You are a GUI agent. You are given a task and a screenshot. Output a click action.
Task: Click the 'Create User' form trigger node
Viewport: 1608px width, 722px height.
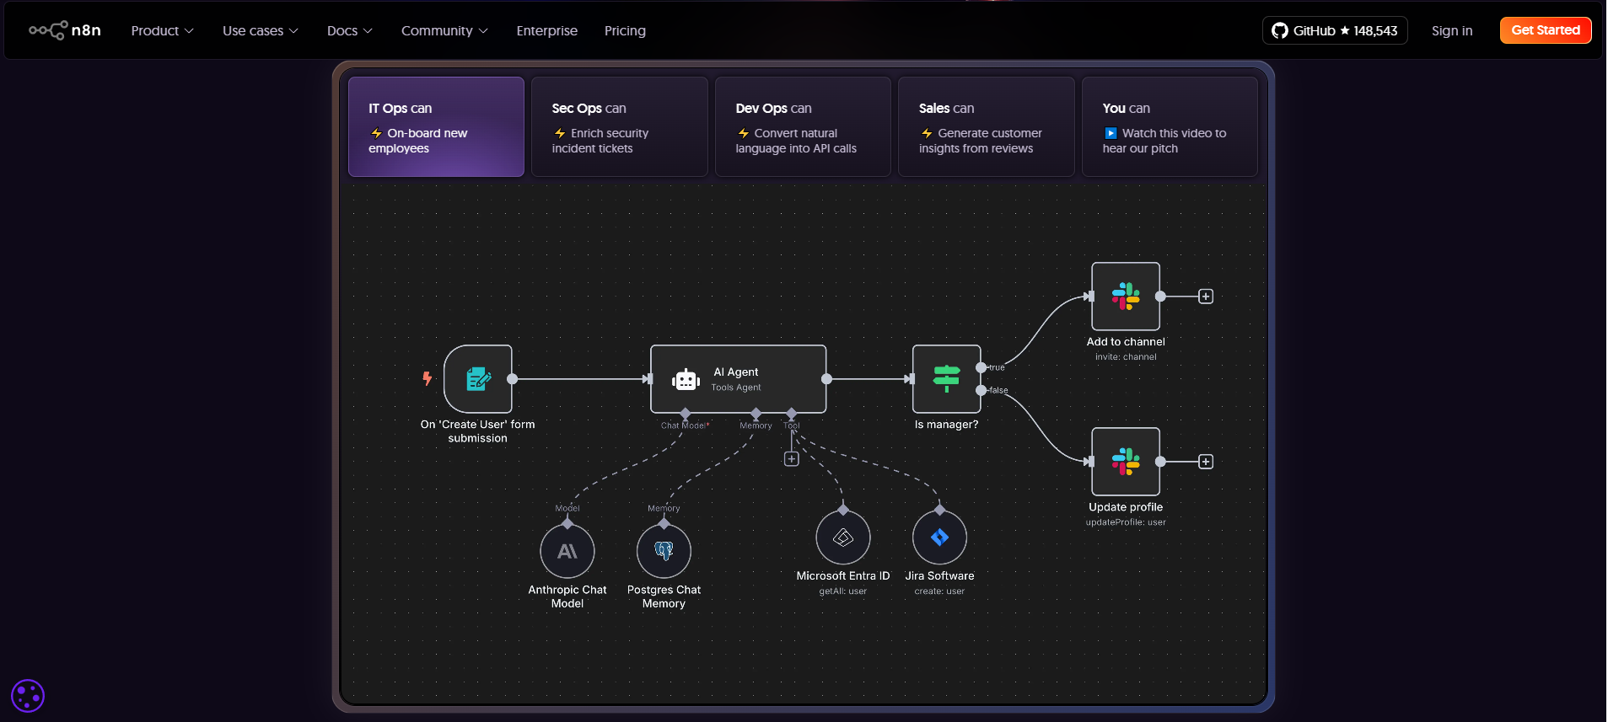click(x=478, y=379)
